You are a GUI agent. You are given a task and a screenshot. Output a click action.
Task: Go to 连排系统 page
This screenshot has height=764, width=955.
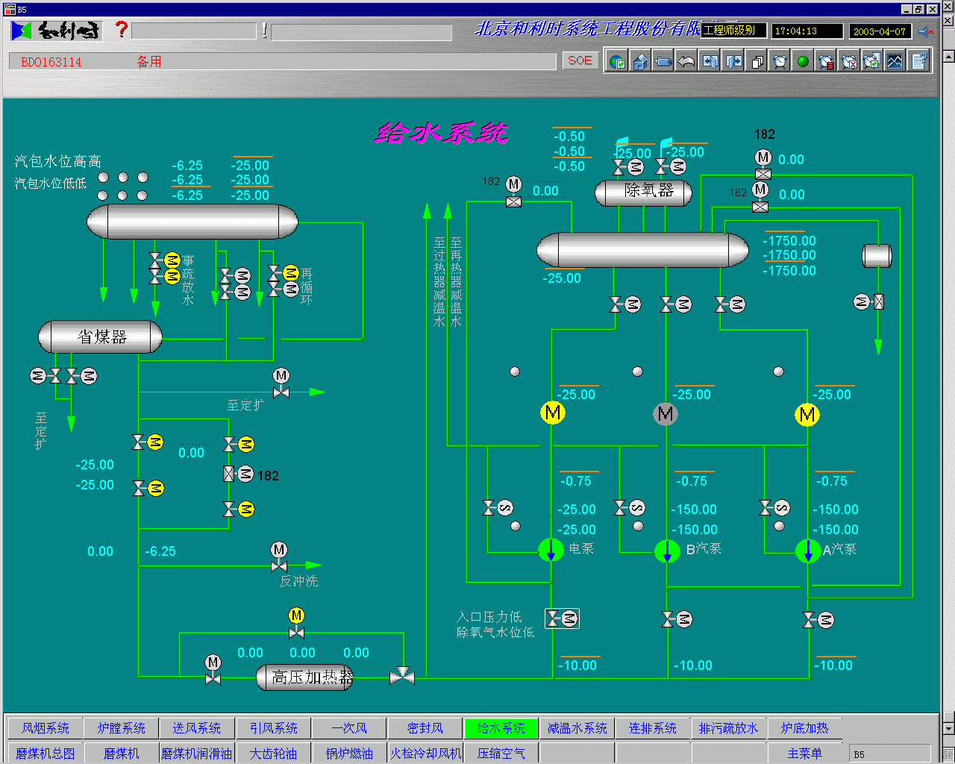pos(653,728)
